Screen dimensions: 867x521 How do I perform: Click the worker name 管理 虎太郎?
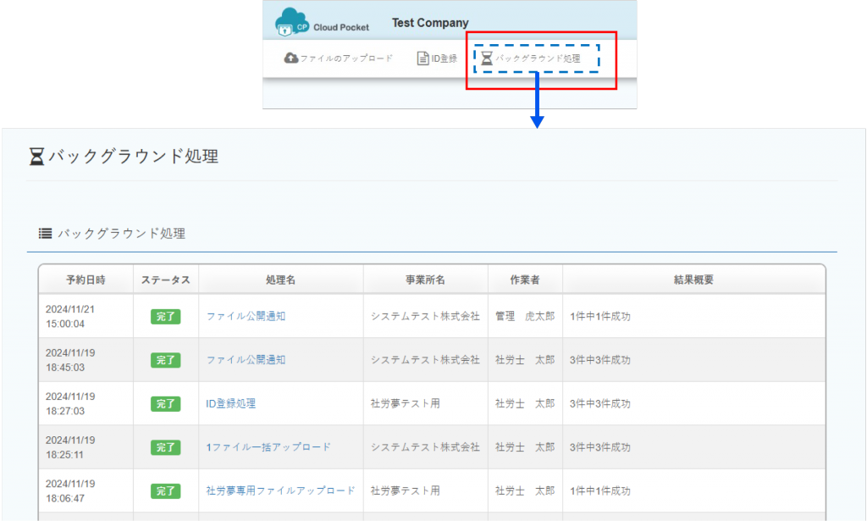(x=525, y=316)
